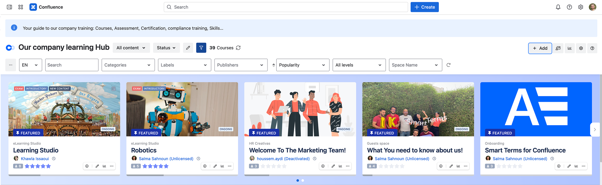Viewport: 602px width, 185px height.
Task: Open the All content menu
Action: 131,48
